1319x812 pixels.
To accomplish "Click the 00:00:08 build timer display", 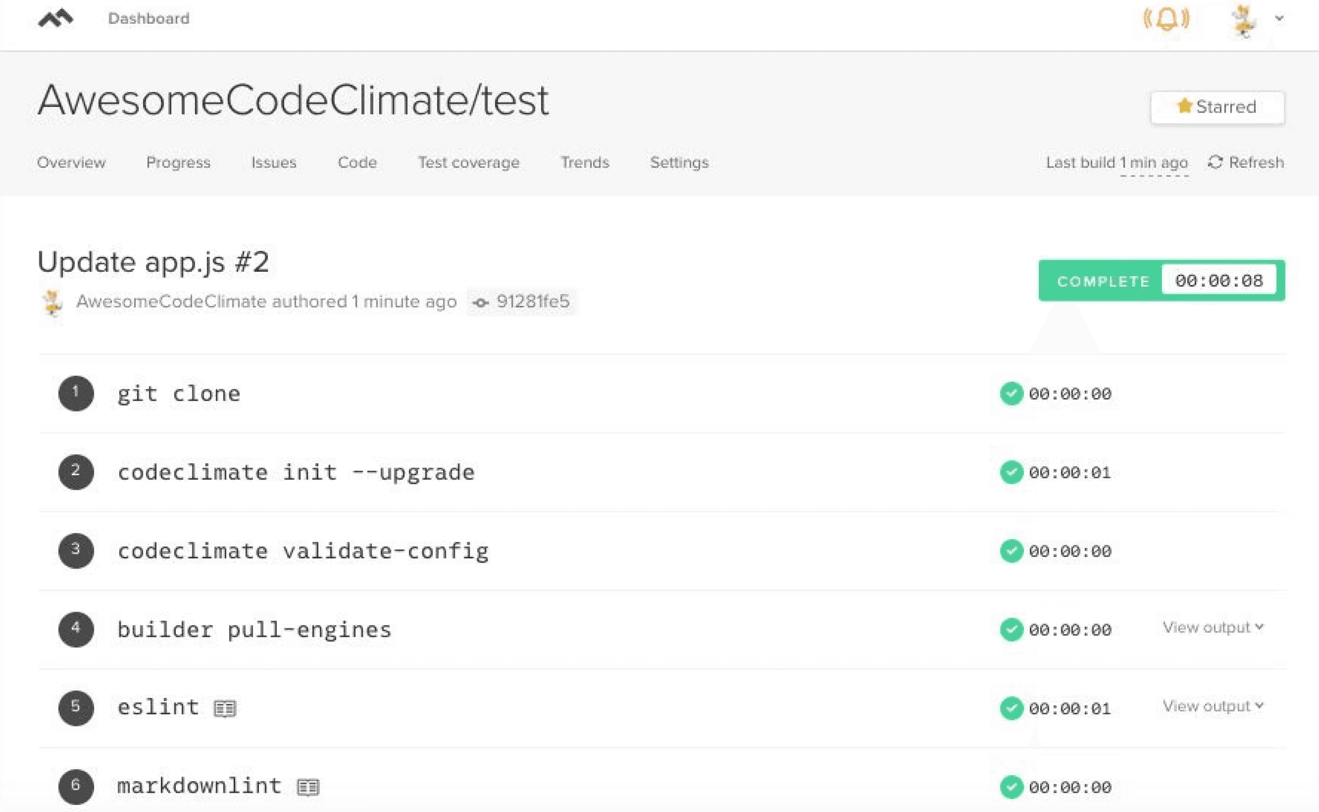I will (x=1219, y=280).
